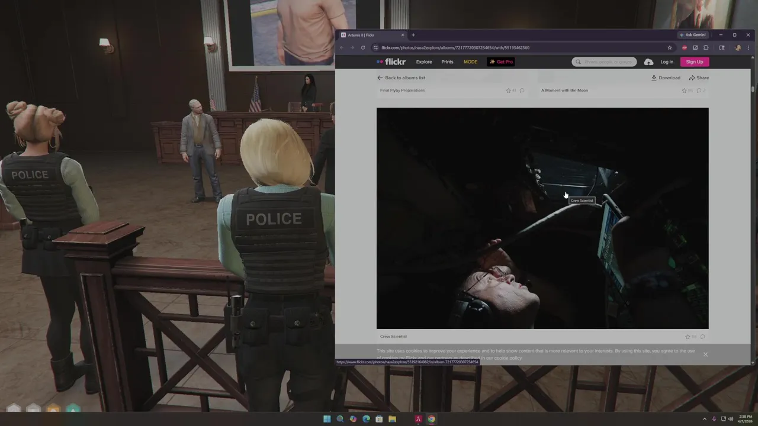Image resolution: width=758 pixels, height=426 pixels.
Task: Select the Artemis II Flickr tab
Action: (x=372, y=35)
